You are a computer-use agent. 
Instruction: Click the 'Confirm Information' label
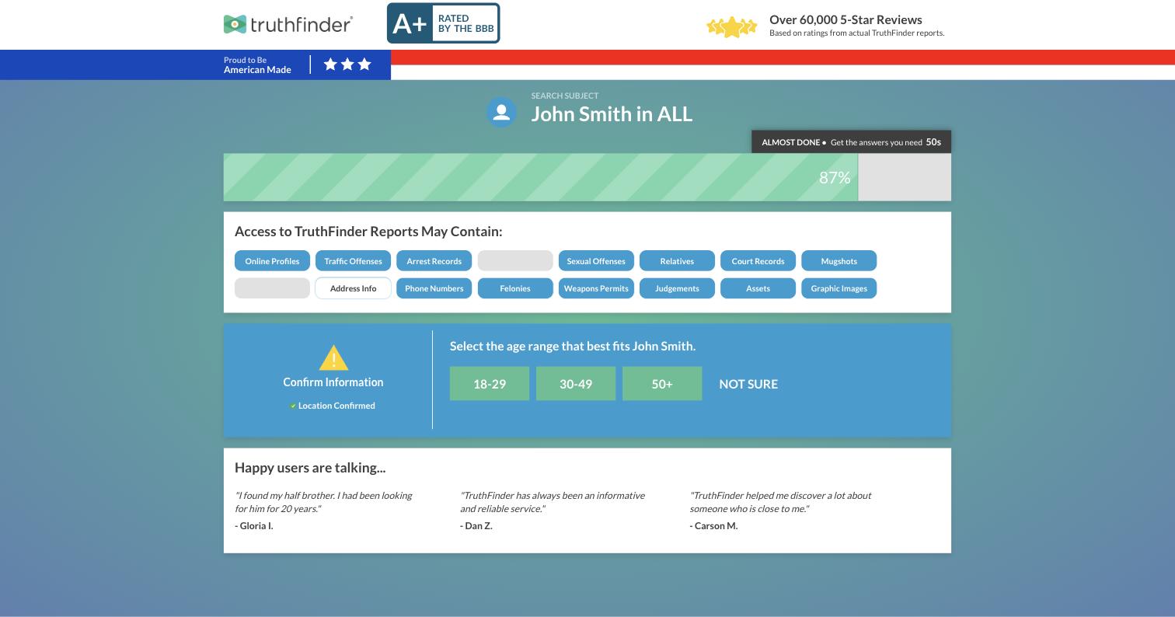(x=333, y=382)
